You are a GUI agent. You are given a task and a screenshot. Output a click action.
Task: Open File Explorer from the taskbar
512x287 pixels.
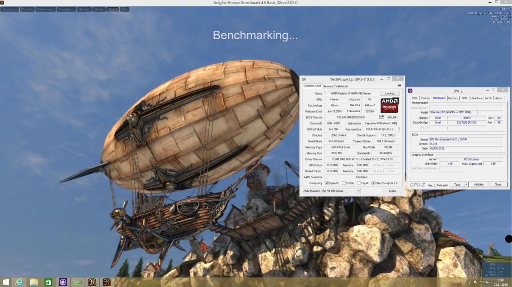34,282
